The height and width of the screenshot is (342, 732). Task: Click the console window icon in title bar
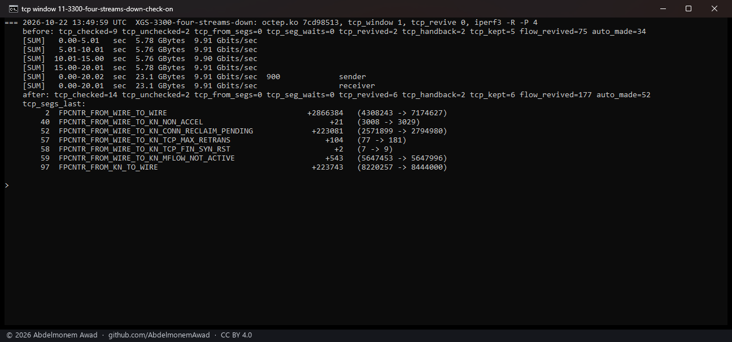click(13, 8)
